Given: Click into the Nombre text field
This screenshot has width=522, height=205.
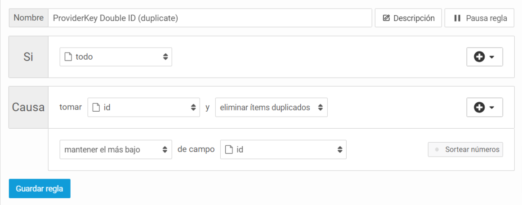Looking at the screenshot, I should [210, 18].
